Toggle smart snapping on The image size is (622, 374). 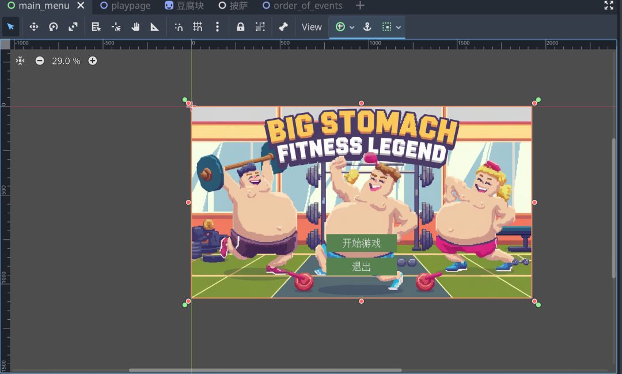[179, 27]
